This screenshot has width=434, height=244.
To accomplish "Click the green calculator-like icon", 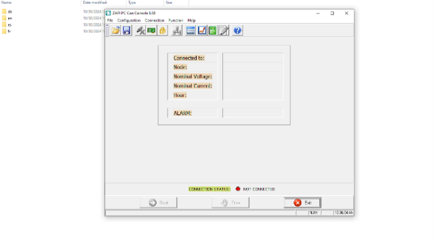I will 212,30.
